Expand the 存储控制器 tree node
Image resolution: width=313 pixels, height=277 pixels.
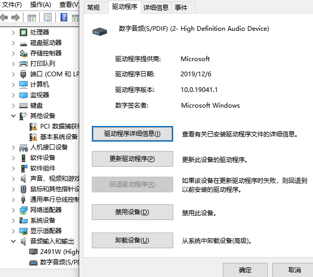click(x=13, y=53)
